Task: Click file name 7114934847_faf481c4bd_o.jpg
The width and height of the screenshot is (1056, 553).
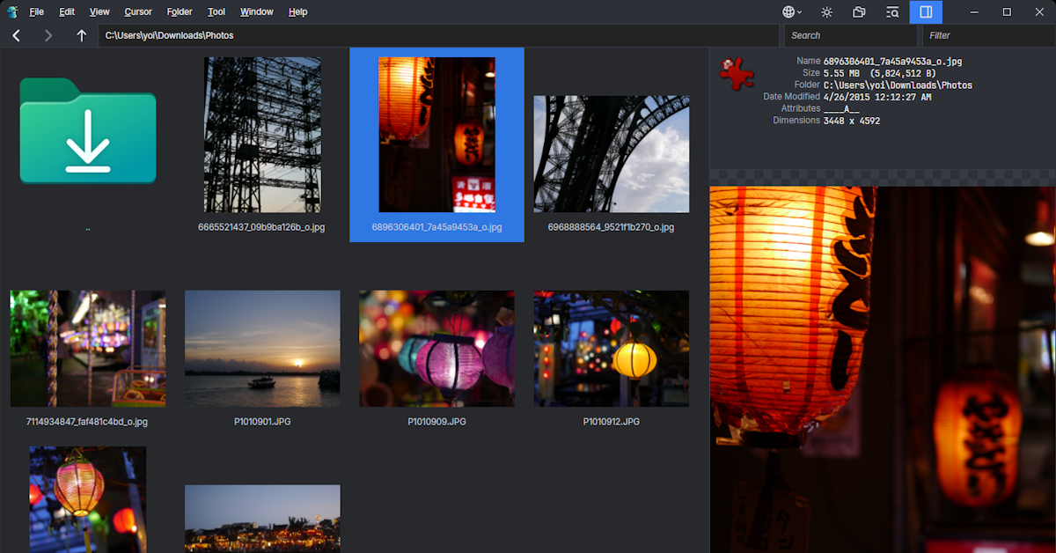Action: 88,422
